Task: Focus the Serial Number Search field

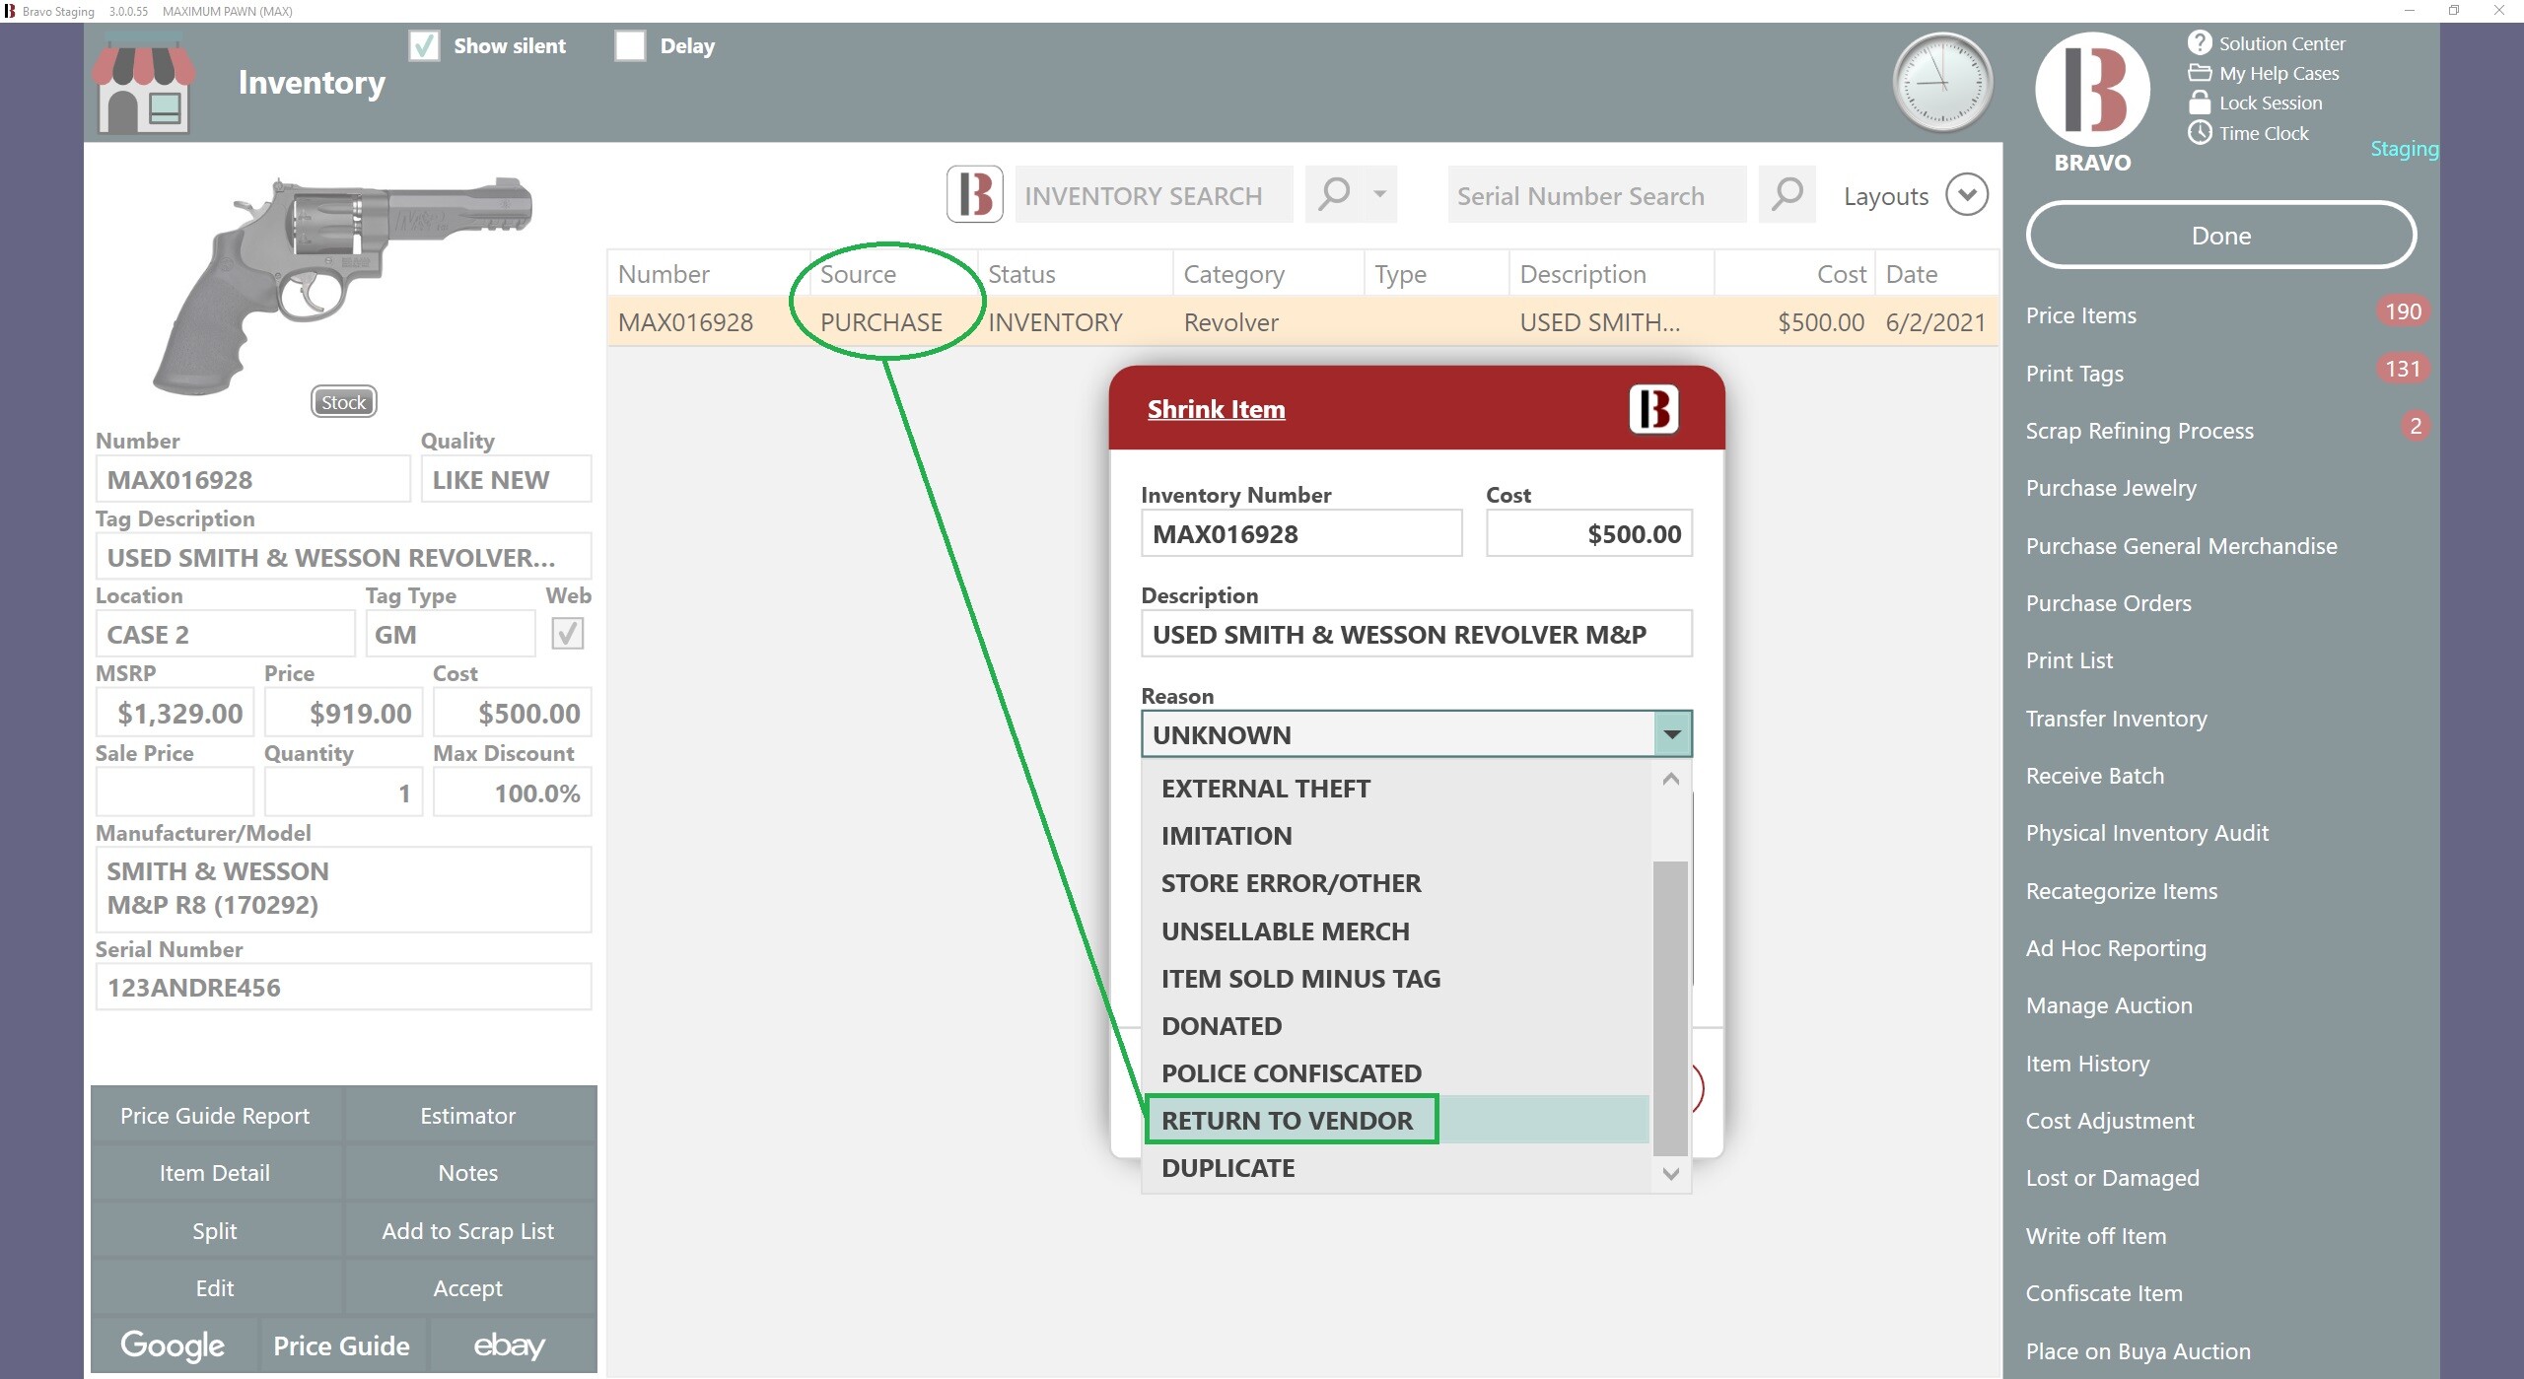Action: coord(1596,194)
